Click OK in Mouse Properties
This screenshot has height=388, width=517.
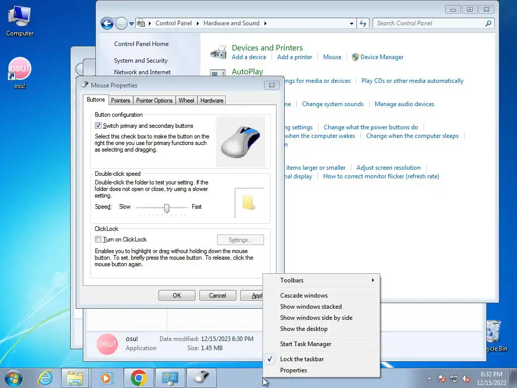point(177,295)
